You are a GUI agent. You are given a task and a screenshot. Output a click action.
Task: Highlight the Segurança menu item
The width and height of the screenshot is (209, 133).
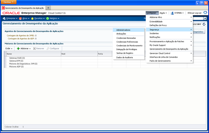click(x=169, y=29)
